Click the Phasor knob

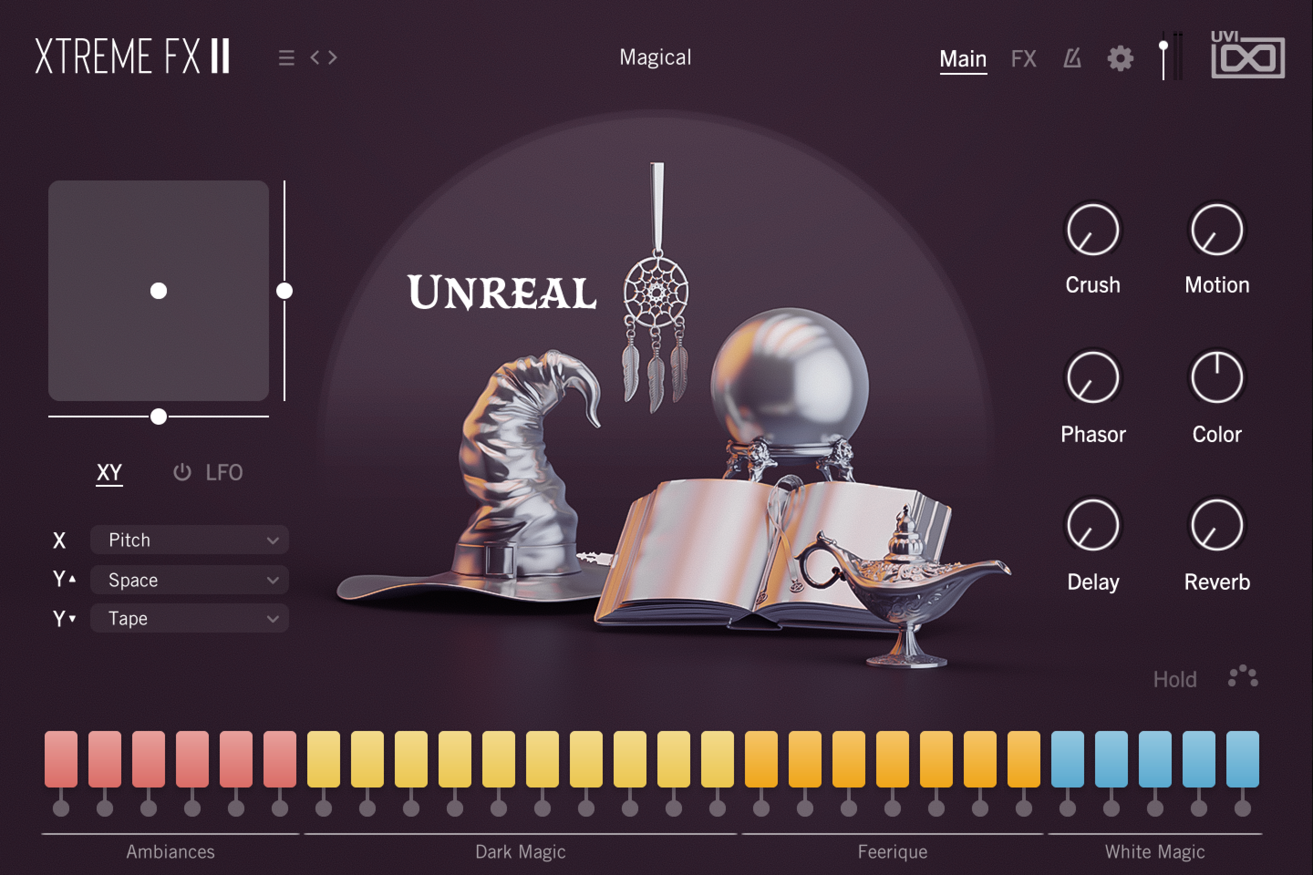1092,377
